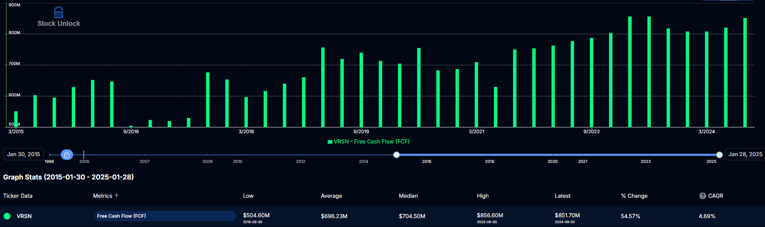The image size is (765, 227).
Task: Click the Metrics column header
Action: pos(102,196)
